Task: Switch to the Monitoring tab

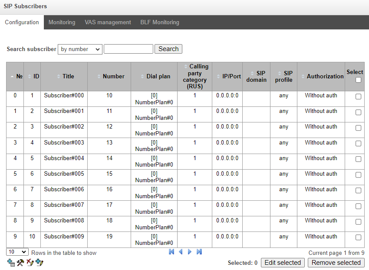Action: [62, 22]
